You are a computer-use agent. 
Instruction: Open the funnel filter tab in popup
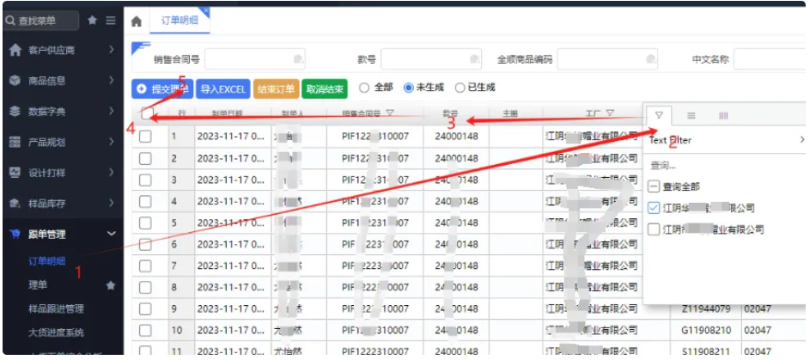pyautogui.click(x=659, y=115)
